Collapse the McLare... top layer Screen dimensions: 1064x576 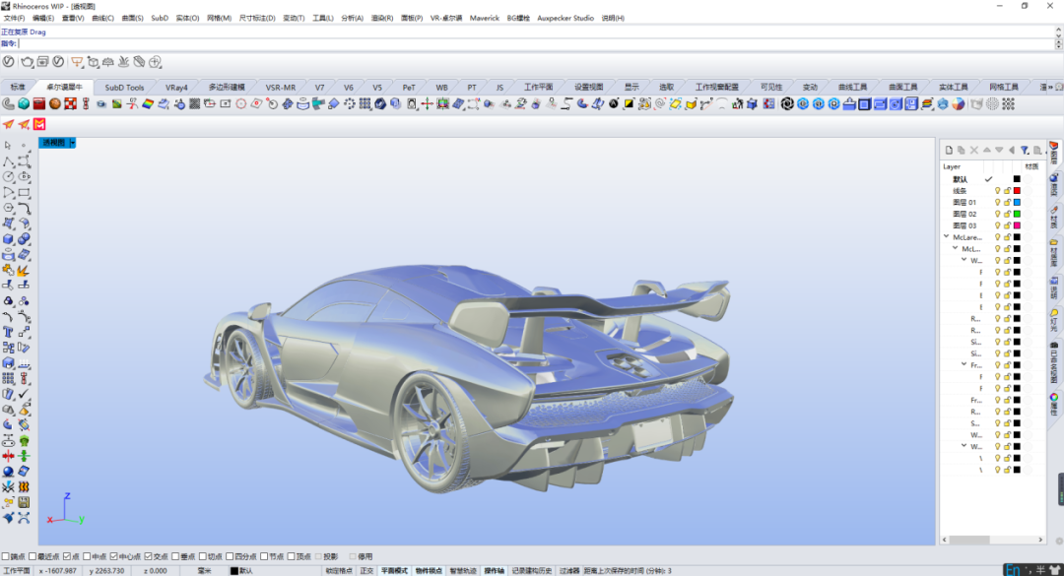coord(947,236)
